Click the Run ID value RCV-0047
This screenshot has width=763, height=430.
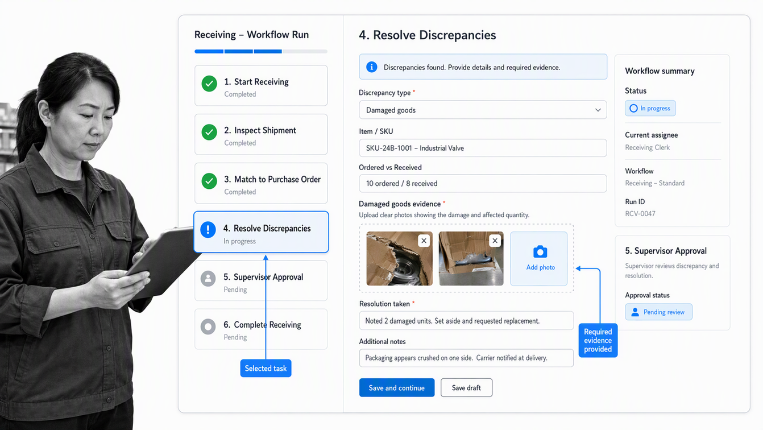(x=640, y=214)
